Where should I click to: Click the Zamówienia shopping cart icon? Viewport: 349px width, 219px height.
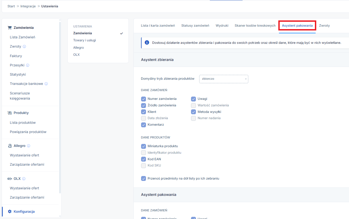[10, 28]
